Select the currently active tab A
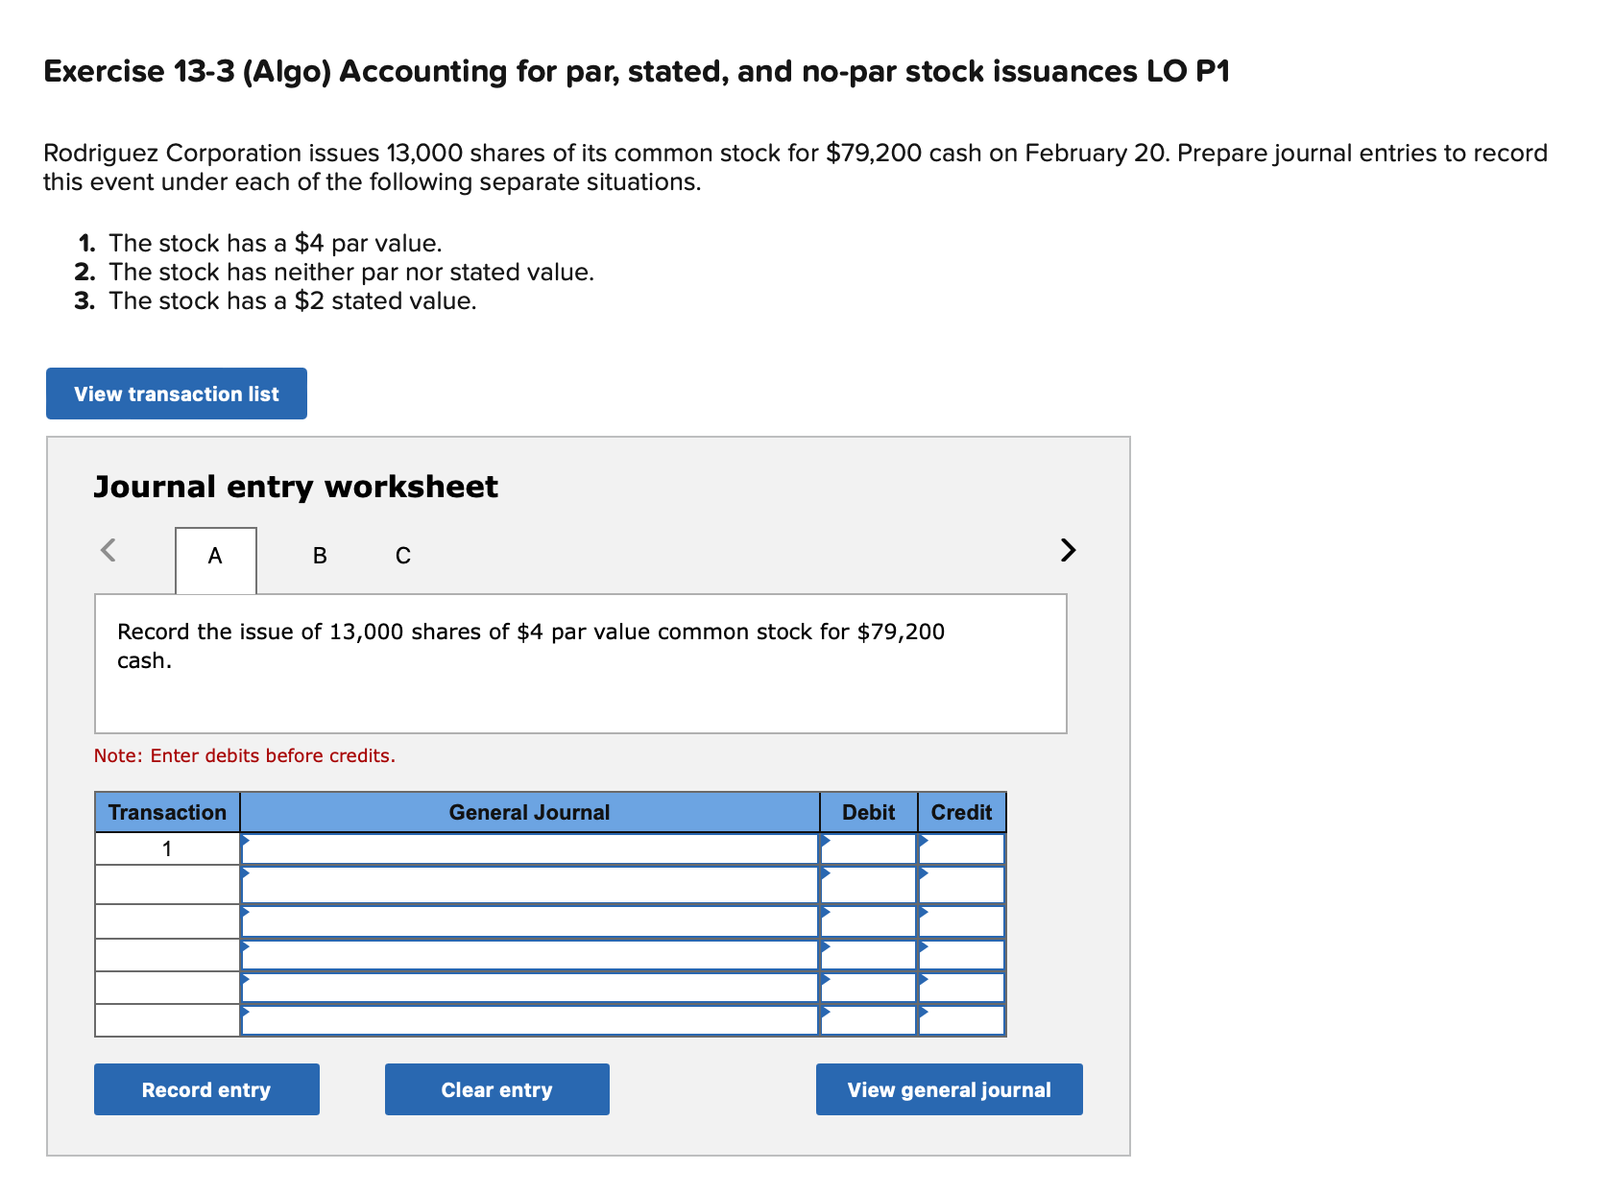 point(214,555)
